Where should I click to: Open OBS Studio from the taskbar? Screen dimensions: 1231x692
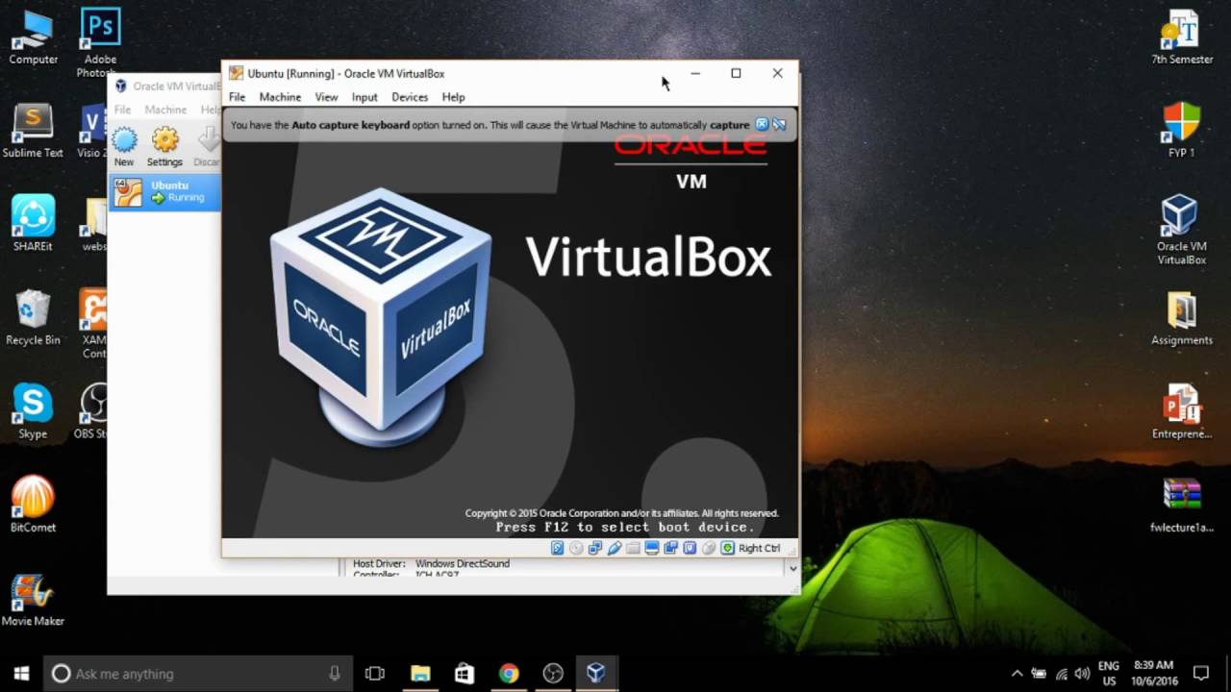(x=553, y=674)
